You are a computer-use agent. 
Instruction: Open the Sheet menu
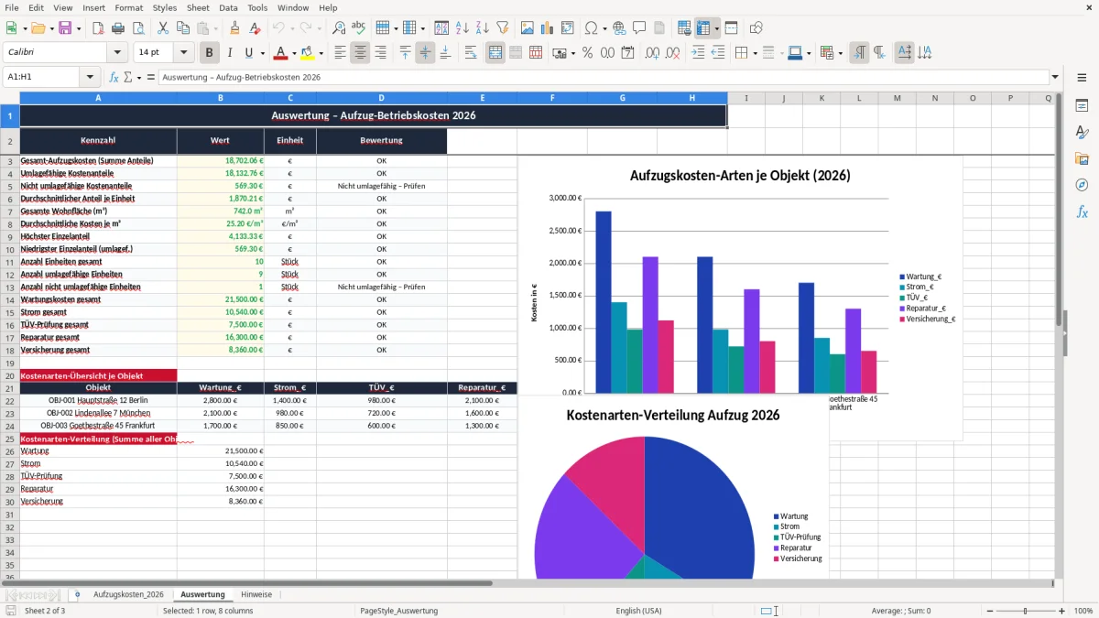click(x=198, y=7)
